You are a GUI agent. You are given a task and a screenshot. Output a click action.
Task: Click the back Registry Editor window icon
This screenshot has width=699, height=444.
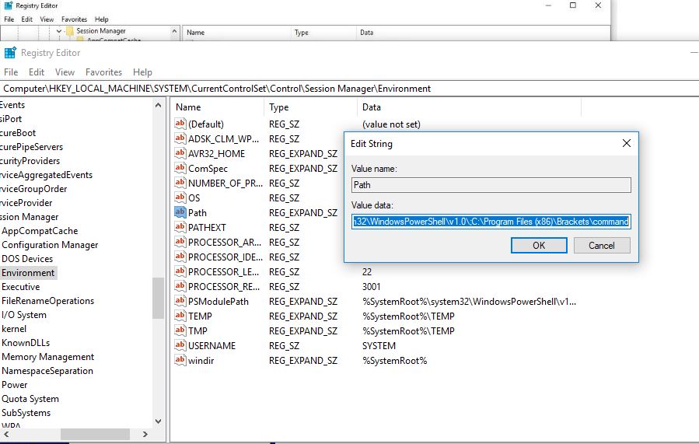[x=8, y=5]
